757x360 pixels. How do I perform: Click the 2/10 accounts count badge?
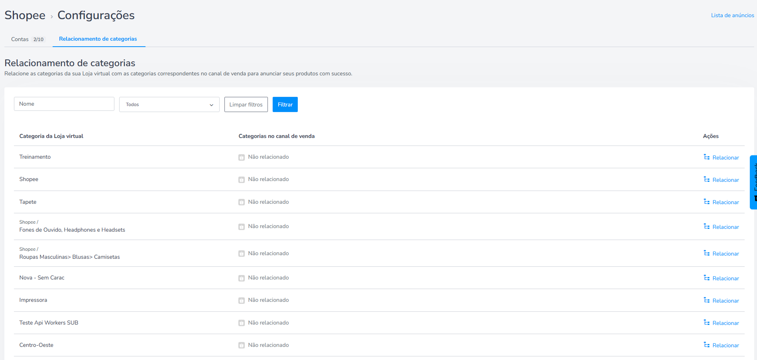39,39
